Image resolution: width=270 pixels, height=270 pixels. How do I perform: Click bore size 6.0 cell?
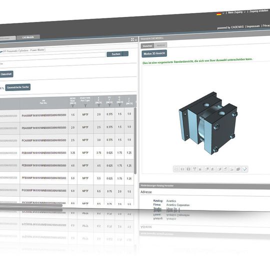coord(72,191)
